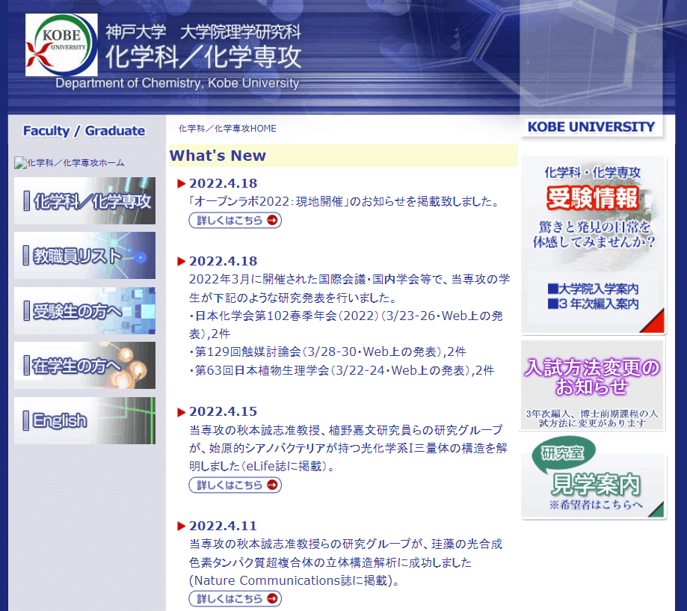Image resolution: width=687 pixels, height=611 pixels.
Task: Click the 化学科/化学専攻 header title
Action: click(x=203, y=57)
